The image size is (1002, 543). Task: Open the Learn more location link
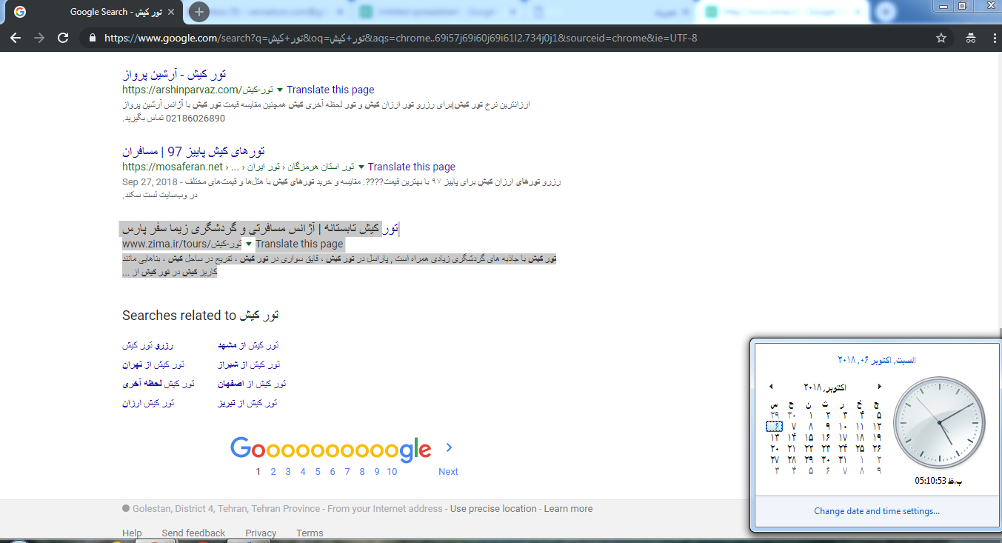click(568, 509)
